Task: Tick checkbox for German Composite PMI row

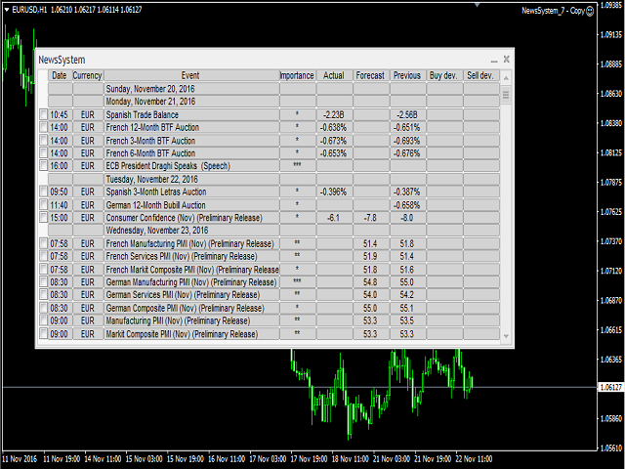Action: 43,308
